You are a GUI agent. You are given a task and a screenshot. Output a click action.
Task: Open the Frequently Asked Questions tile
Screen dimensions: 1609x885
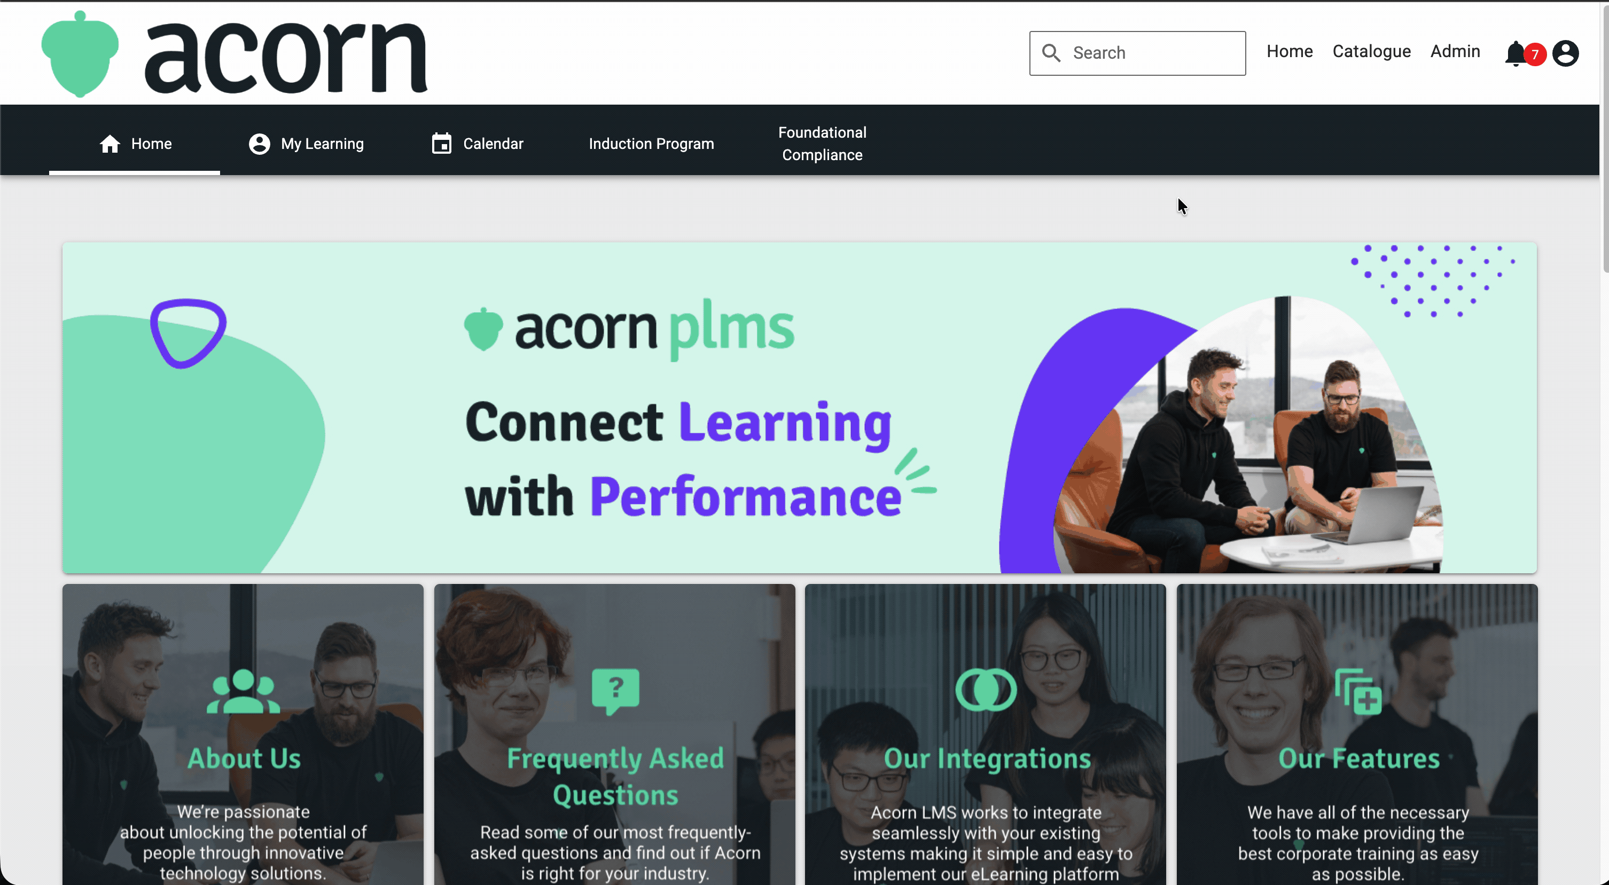[x=615, y=734]
